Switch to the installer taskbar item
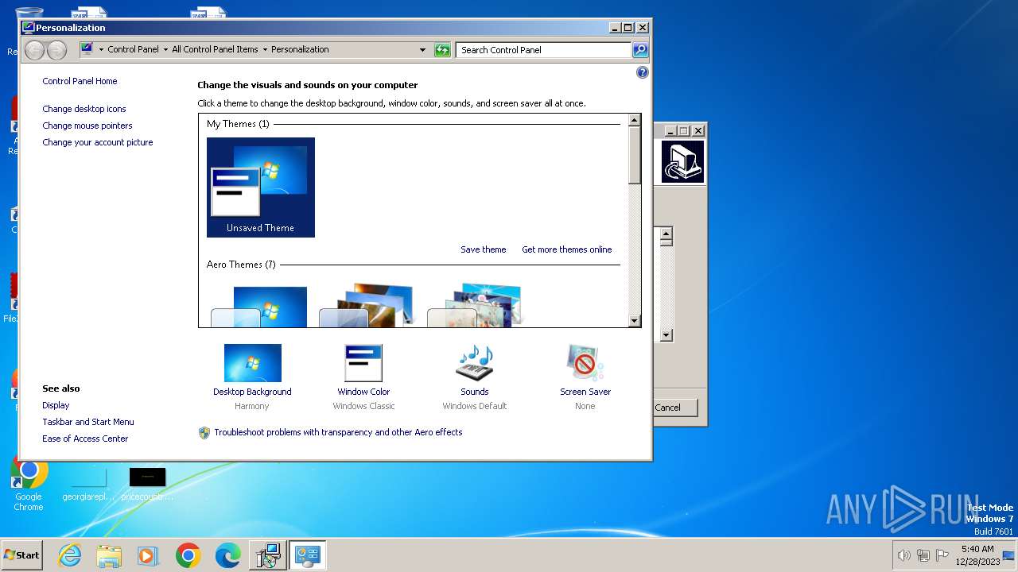Screen dimensions: 1018x572 coord(267,555)
